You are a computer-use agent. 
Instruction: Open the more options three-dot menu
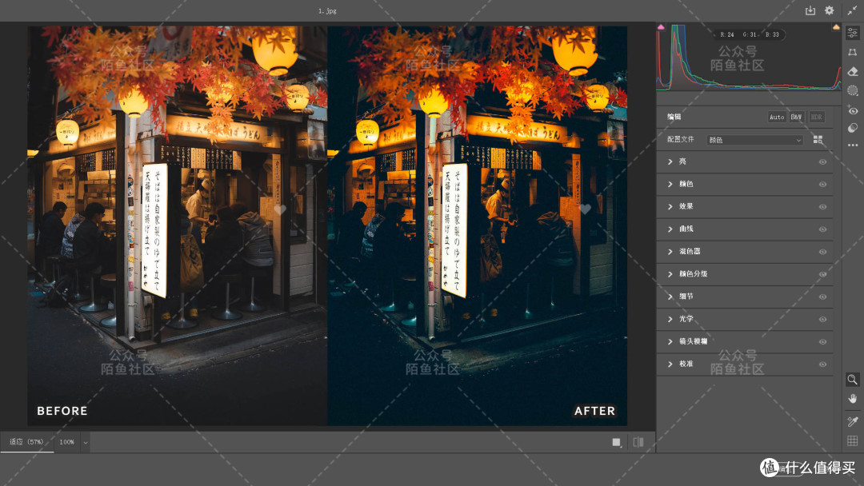click(853, 145)
